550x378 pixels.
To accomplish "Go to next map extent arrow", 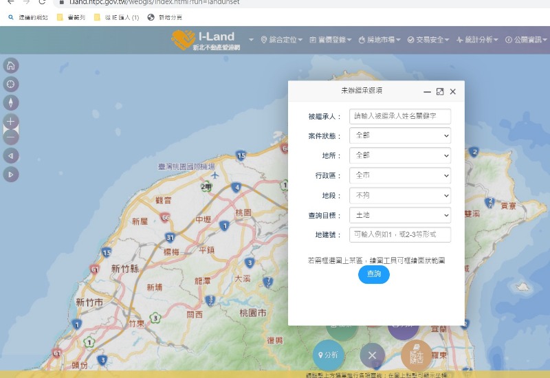I will (11, 175).
